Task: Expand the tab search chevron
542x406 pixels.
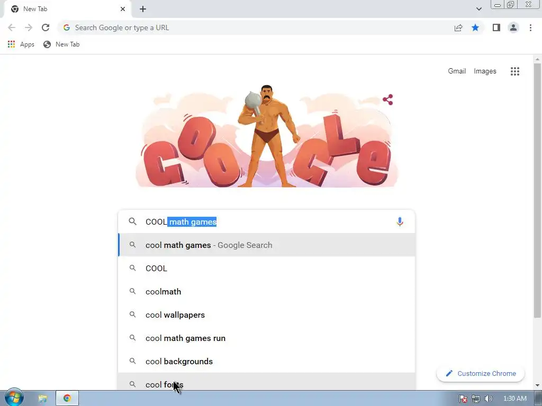Action: click(x=478, y=9)
